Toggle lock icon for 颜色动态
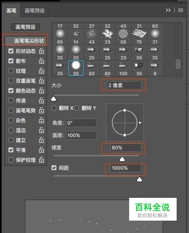 42,91
